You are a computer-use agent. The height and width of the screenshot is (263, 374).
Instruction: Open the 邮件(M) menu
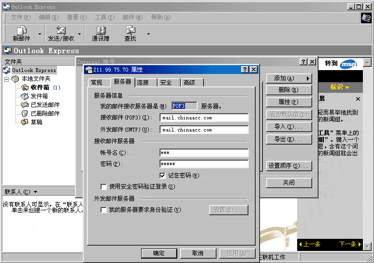point(132,17)
